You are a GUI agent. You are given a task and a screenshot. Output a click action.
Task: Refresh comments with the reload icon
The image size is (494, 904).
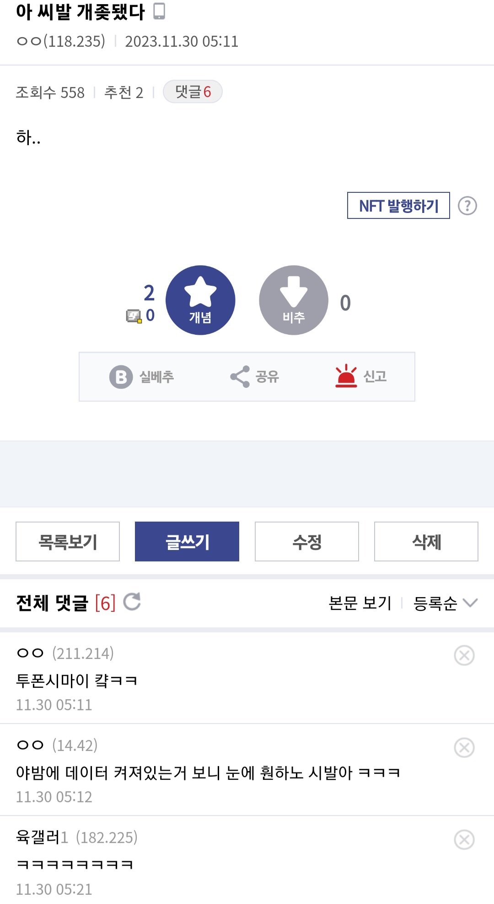(x=132, y=602)
